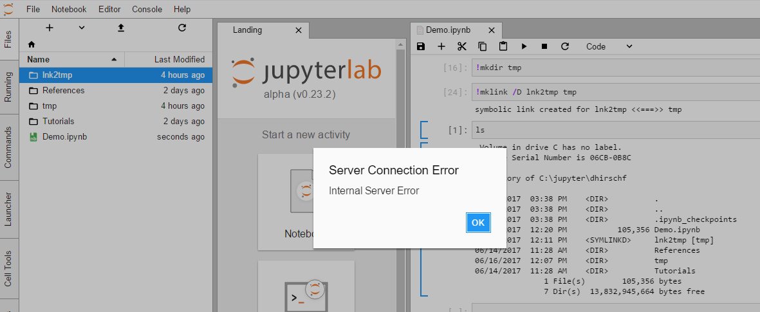Copy the selected cell
The height and width of the screenshot is (312, 760).
[x=482, y=46]
